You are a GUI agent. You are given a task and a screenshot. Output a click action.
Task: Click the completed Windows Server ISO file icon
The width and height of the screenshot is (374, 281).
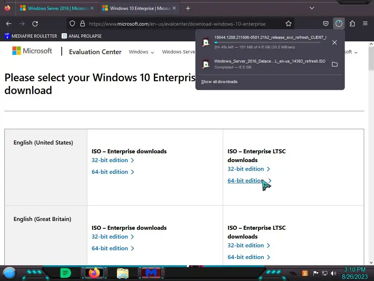tap(206, 64)
